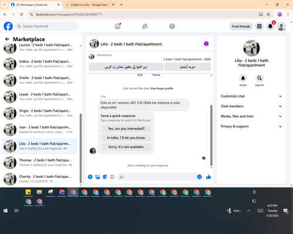Open more actions plus icon in composer
The height and width of the screenshot is (234, 293).
pos(90,177)
